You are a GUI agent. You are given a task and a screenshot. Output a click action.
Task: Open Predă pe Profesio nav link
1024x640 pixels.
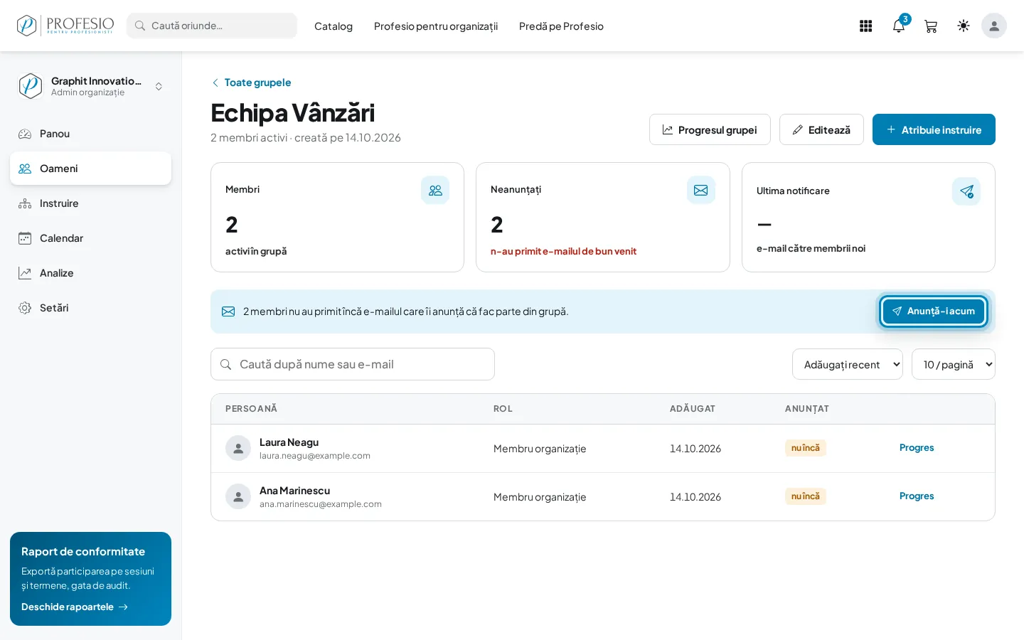(561, 26)
